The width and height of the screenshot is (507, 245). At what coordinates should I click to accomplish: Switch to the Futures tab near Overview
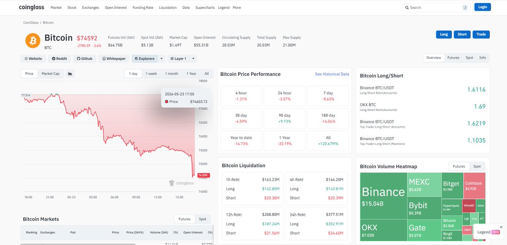click(x=453, y=58)
